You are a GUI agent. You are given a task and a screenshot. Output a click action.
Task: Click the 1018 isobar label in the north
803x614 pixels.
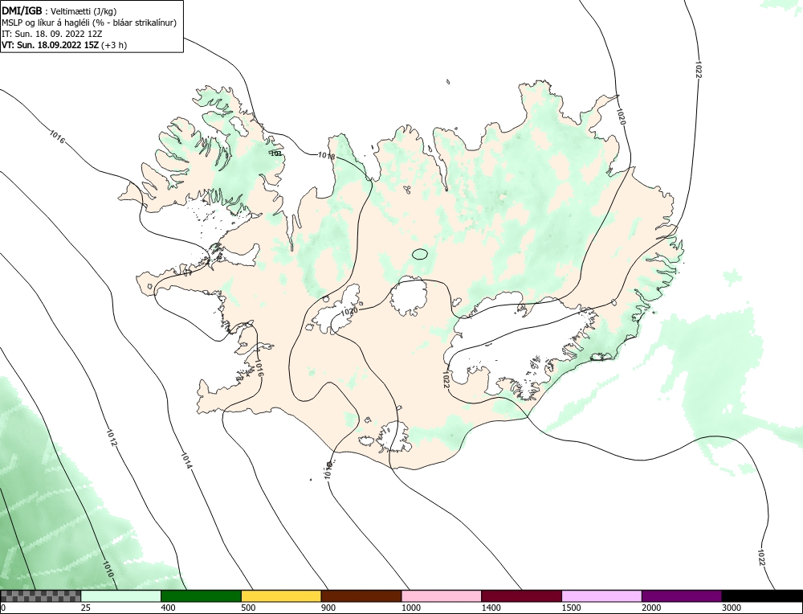point(326,156)
